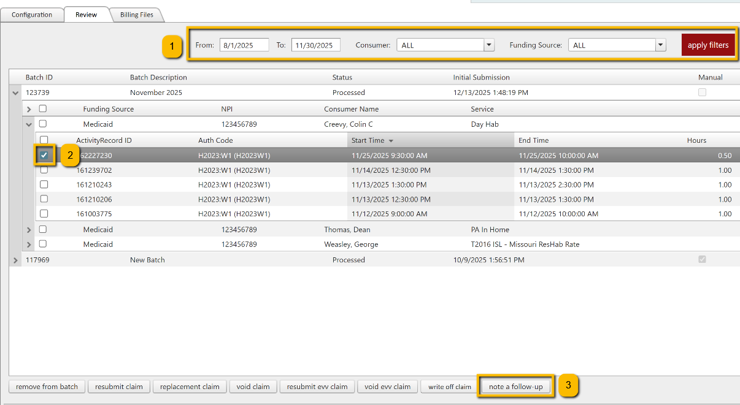
Task: Open the Billing Files tab
Action: 136,15
